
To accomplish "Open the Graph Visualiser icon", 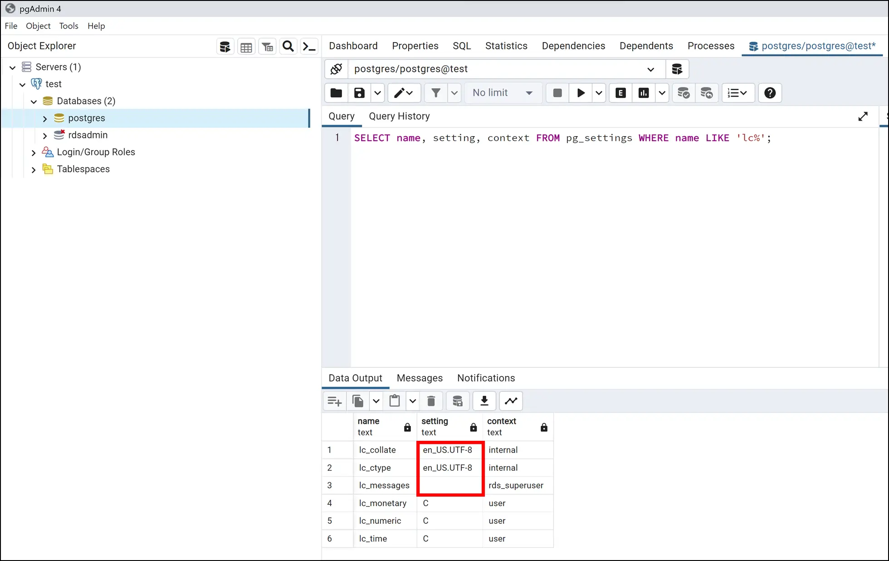I will (511, 401).
